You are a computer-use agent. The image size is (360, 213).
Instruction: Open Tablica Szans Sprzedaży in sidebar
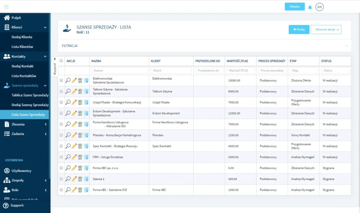coord(30,95)
